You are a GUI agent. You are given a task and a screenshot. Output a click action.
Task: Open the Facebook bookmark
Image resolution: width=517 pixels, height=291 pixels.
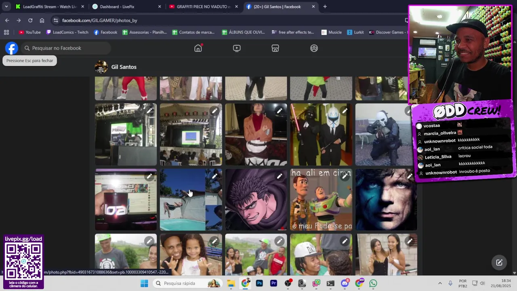pyautogui.click(x=105, y=32)
